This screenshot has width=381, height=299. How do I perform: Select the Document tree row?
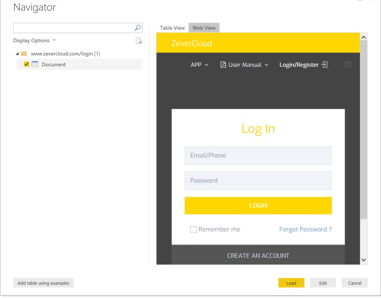[80, 64]
